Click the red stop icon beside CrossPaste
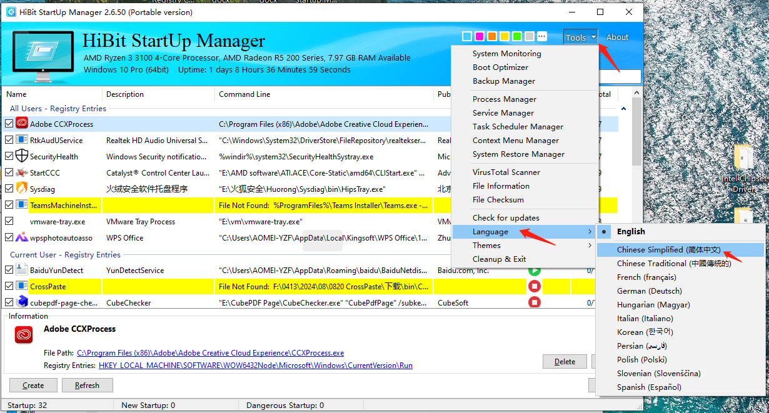Viewport: 769px width, 413px height. tap(535, 286)
